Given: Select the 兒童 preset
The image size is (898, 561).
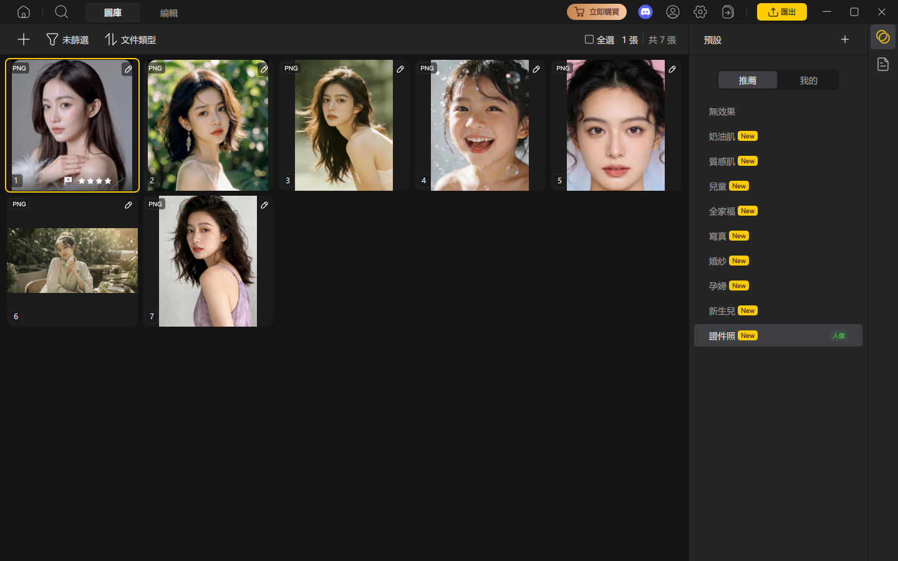Looking at the screenshot, I should [x=778, y=186].
